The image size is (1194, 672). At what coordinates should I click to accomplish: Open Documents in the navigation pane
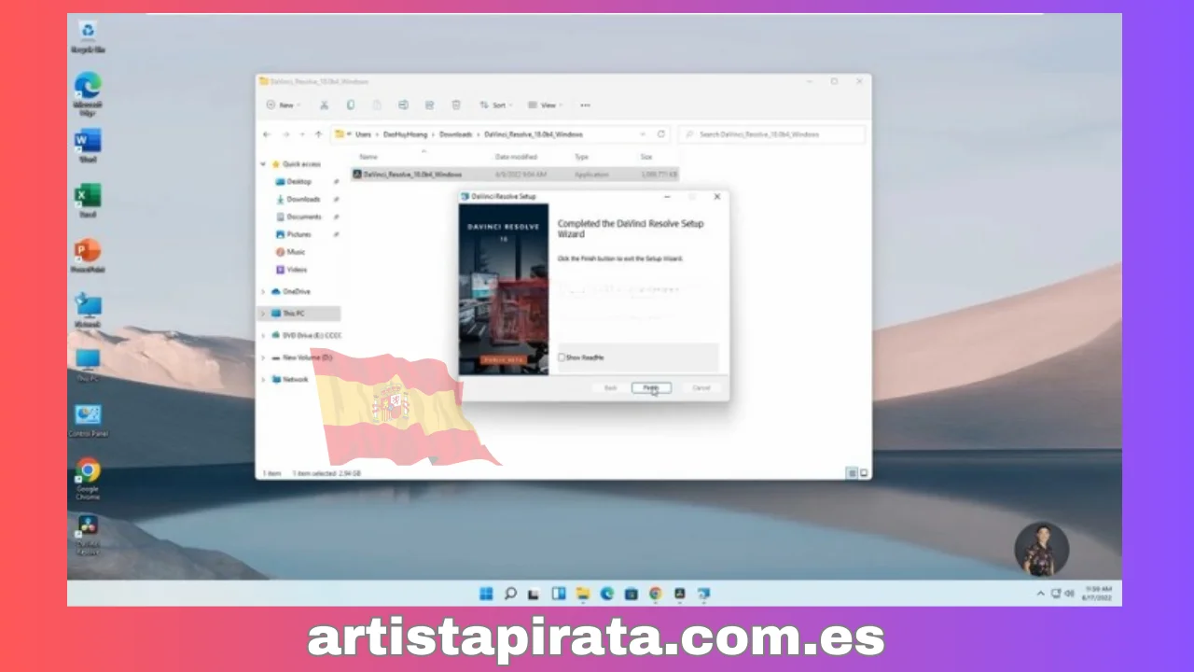[x=304, y=217]
